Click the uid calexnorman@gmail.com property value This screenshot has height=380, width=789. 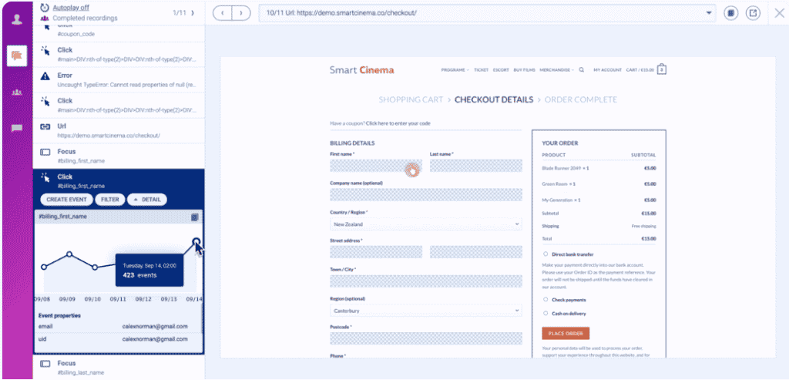coord(155,339)
